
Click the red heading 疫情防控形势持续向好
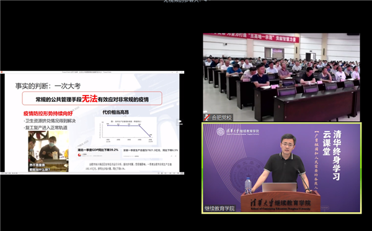point(48,114)
